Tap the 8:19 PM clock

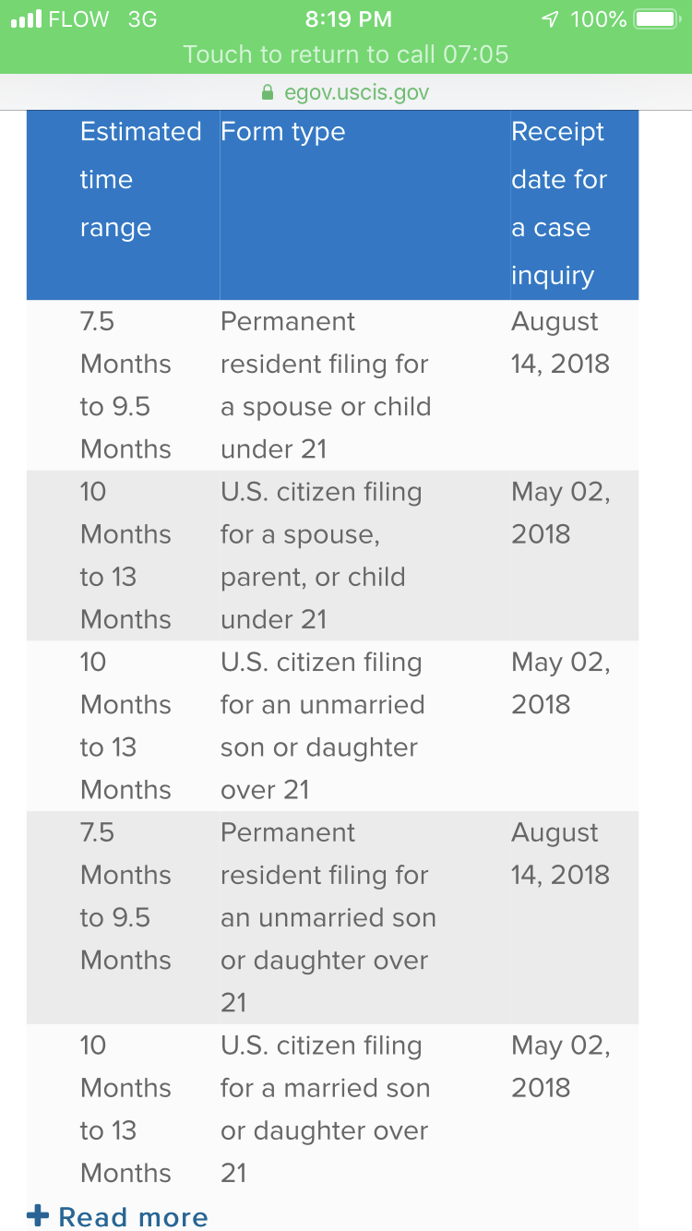click(348, 19)
